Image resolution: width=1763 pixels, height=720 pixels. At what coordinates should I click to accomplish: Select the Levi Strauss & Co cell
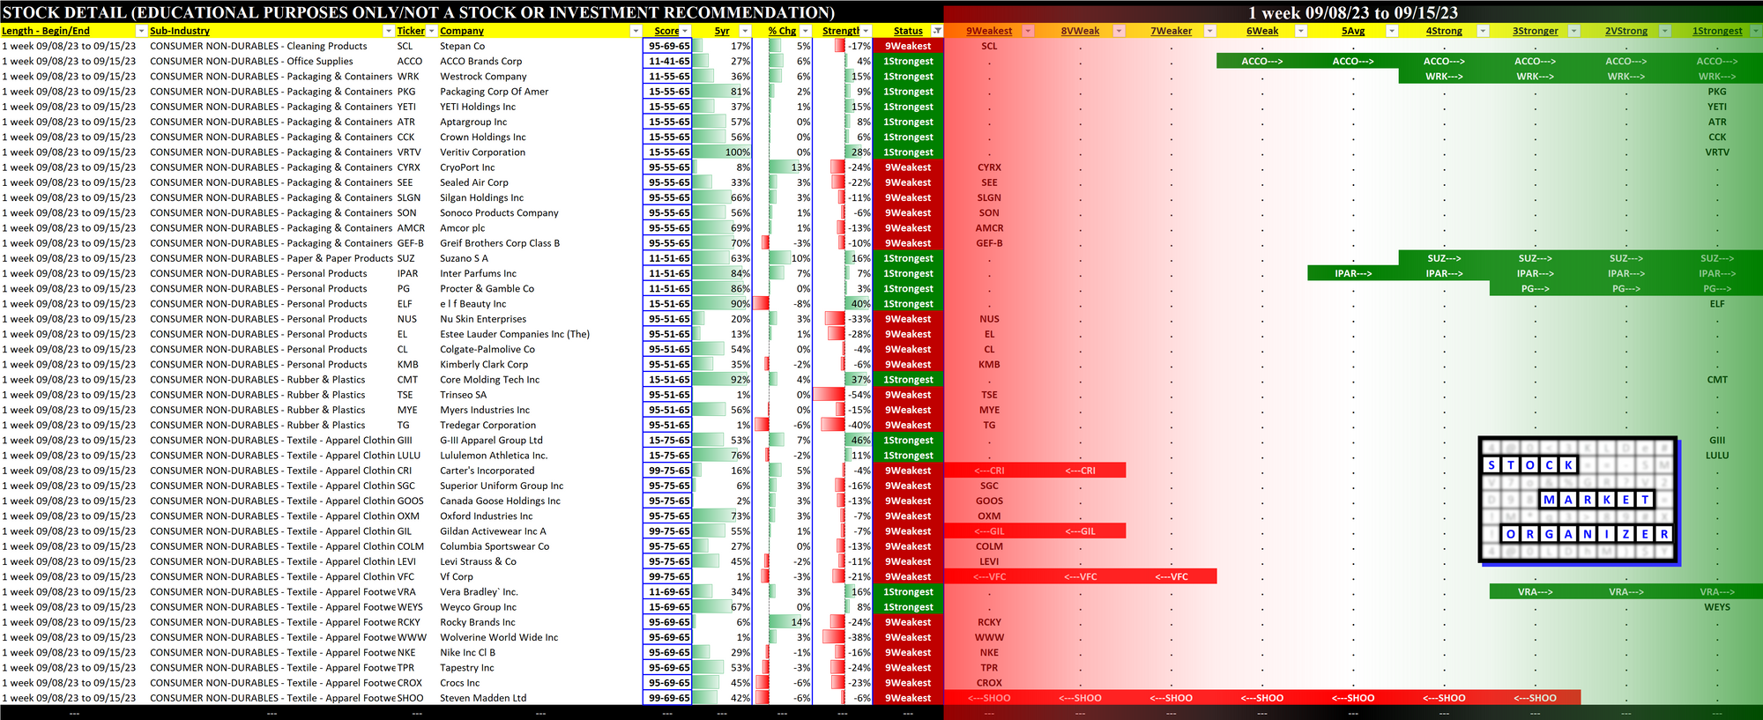(540, 561)
